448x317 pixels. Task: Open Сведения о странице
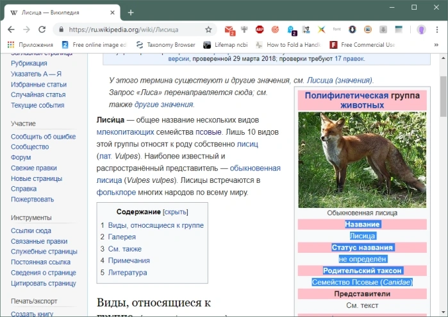point(44,273)
